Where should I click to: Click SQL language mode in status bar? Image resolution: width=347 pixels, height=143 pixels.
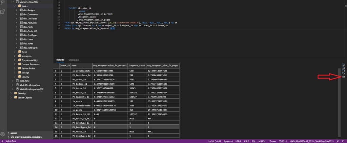(x=254, y=141)
